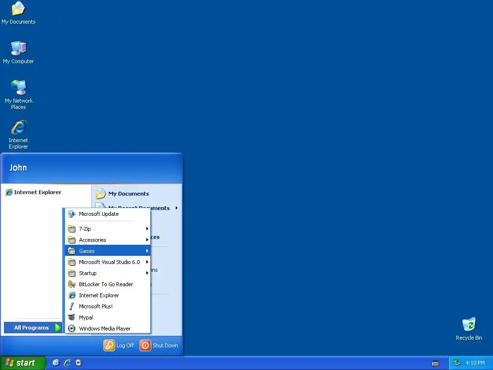This screenshot has width=493, height=370.
Task: Launch the Mypal browser
Action: pyautogui.click(x=108, y=317)
